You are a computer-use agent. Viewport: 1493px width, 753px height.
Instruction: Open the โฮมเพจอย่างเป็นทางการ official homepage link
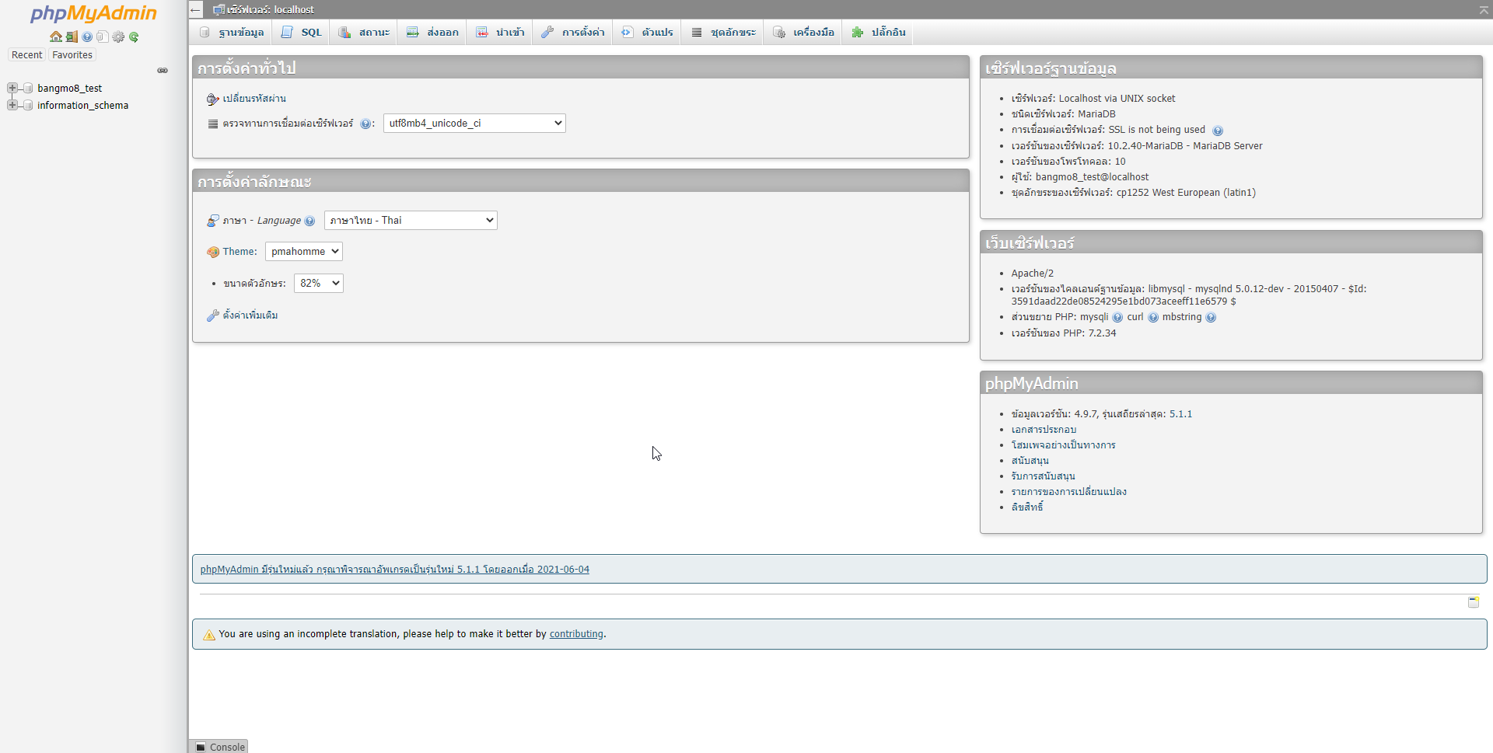[1063, 445]
